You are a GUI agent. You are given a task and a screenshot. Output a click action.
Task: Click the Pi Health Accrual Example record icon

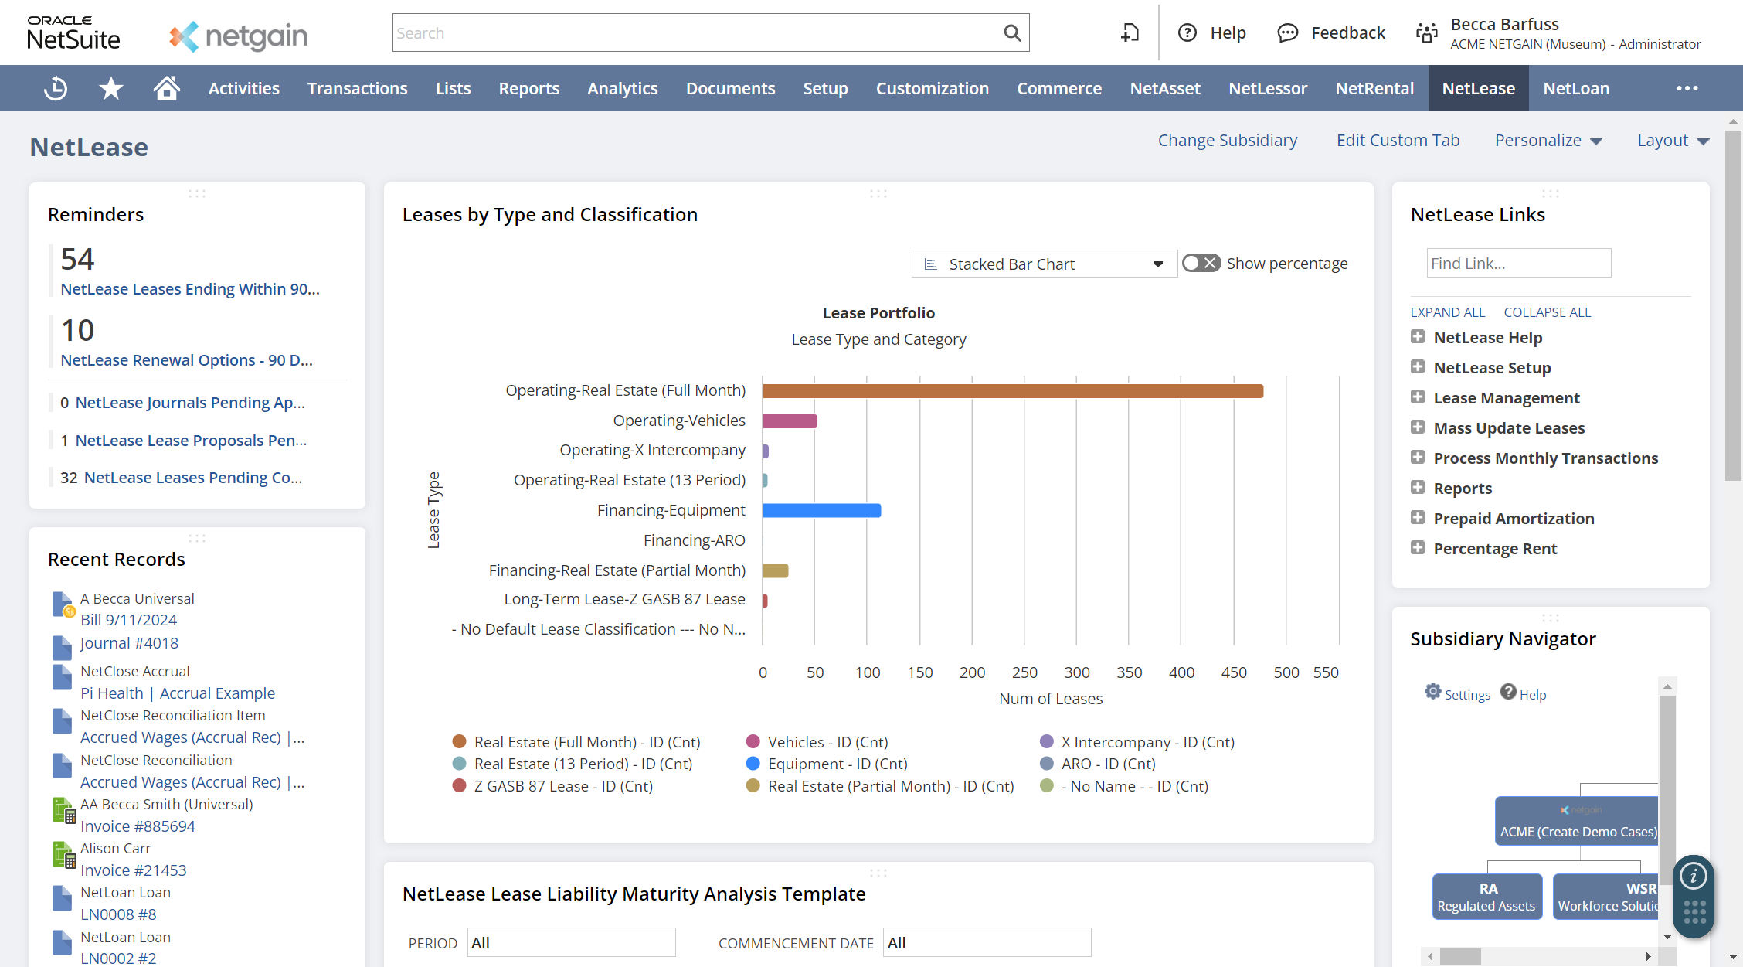click(x=62, y=677)
